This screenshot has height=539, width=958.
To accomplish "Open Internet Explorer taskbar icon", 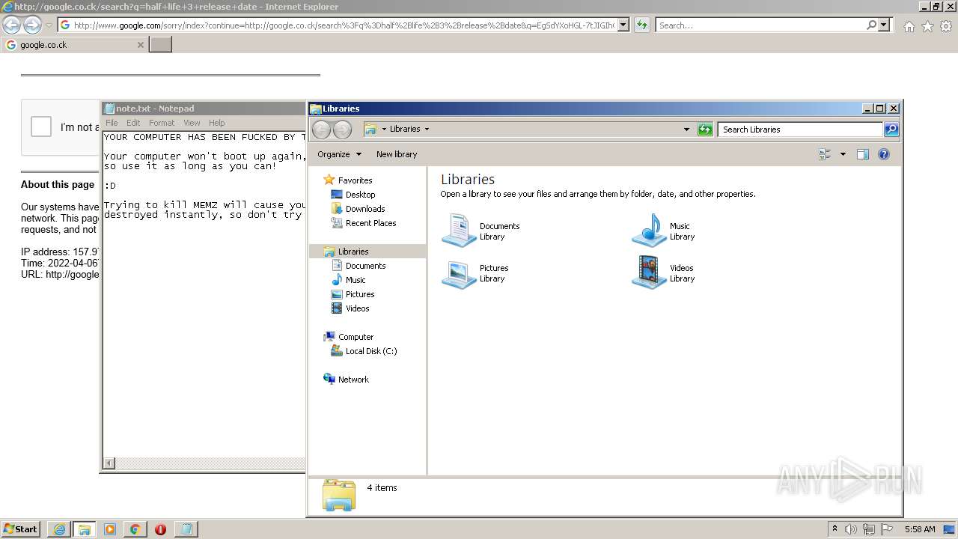I will (x=59, y=529).
